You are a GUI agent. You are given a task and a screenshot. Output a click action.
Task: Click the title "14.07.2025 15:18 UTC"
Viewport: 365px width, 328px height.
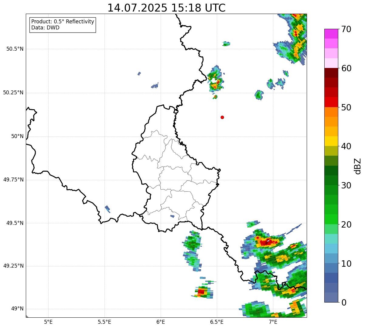tap(166, 8)
